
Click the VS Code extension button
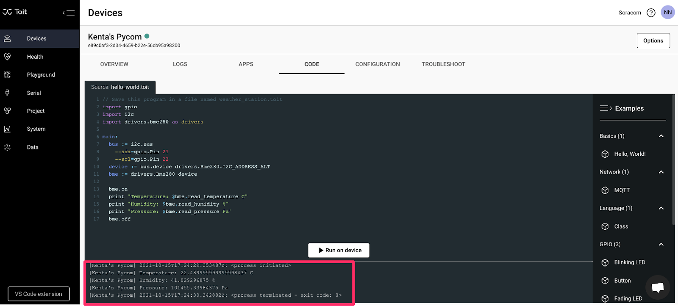click(39, 294)
